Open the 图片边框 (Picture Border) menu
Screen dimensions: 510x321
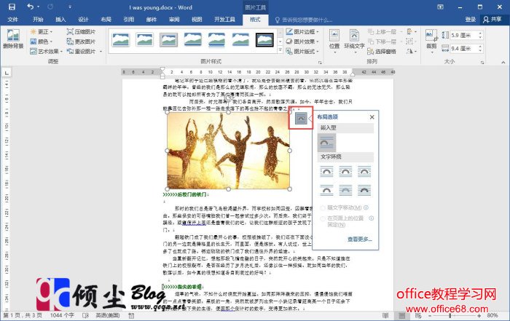302,32
